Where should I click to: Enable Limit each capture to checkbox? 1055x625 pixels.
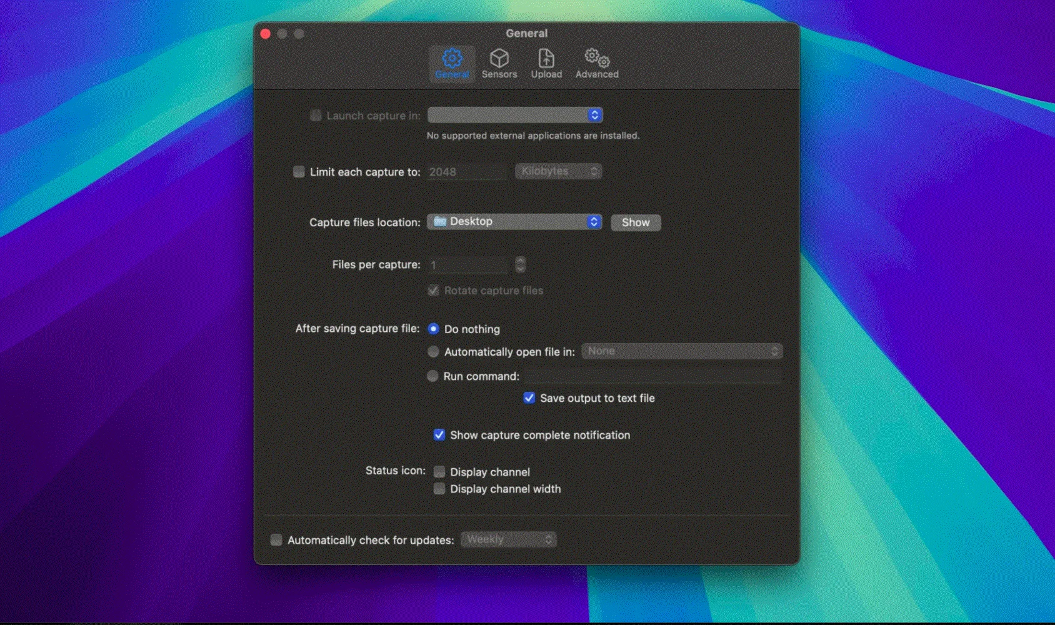coord(299,171)
